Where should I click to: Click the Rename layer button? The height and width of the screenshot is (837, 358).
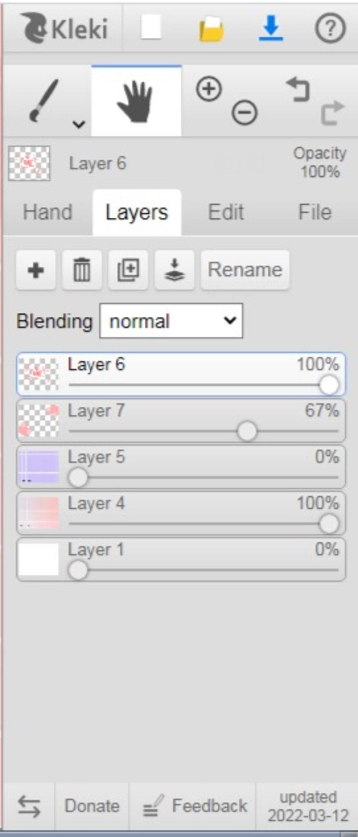pos(245,270)
